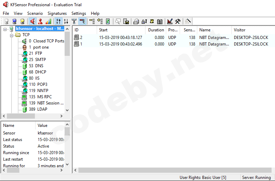
Task: Open the File menu
Action: 6,13
